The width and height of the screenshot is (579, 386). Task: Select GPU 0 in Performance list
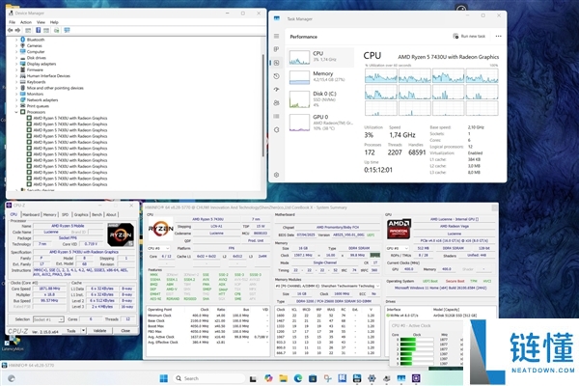[320, 123]
